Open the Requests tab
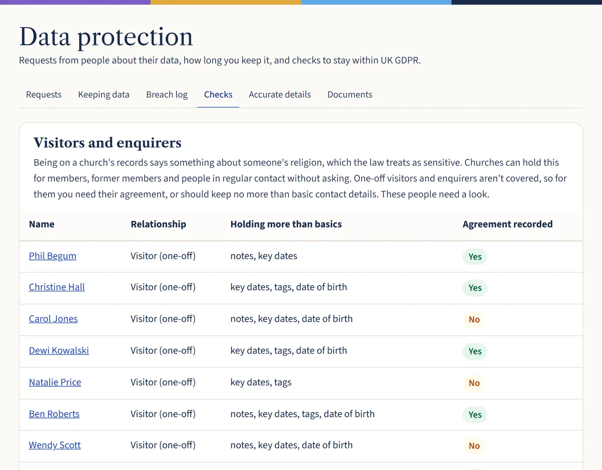The width and height of the screenshot is (602, 470). tap(43, 95)
